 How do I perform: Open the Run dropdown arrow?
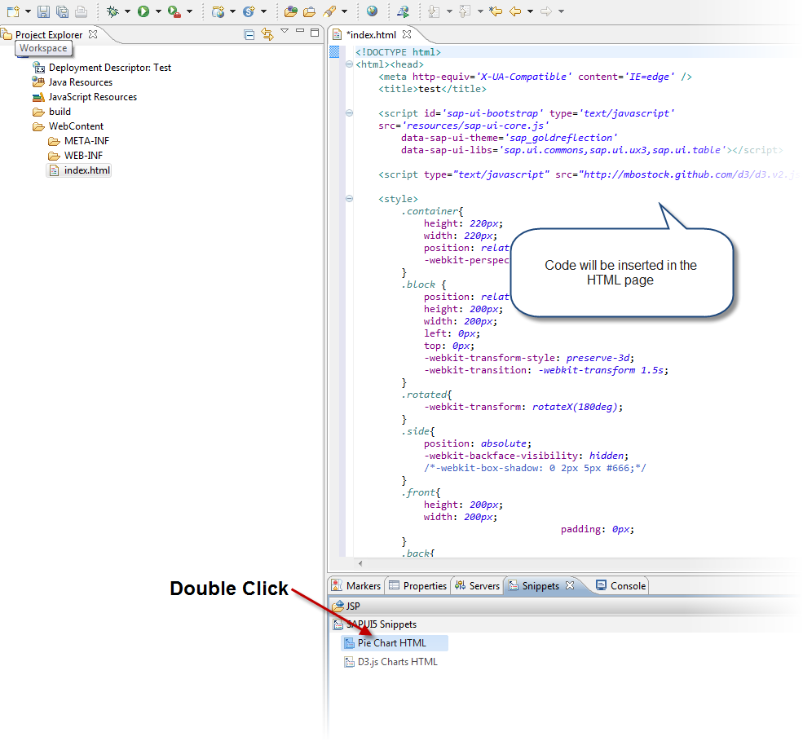pos(157,11)
